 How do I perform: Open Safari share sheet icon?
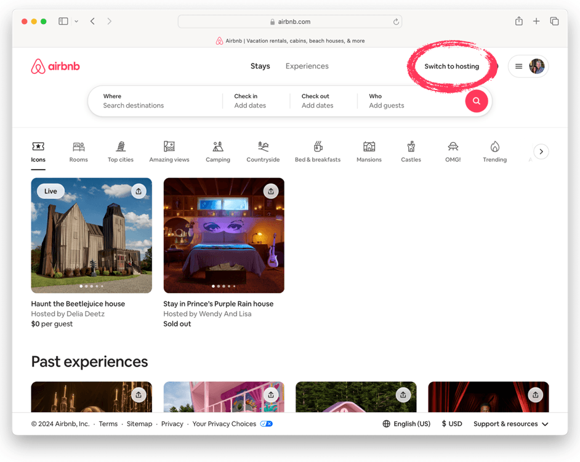point(519,21)
